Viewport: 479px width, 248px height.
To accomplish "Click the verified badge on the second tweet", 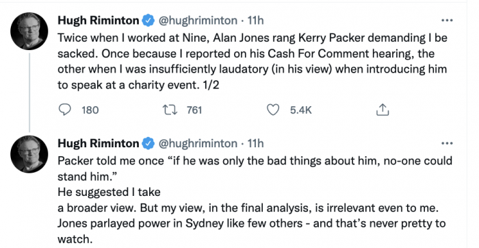I will point(148,143).
